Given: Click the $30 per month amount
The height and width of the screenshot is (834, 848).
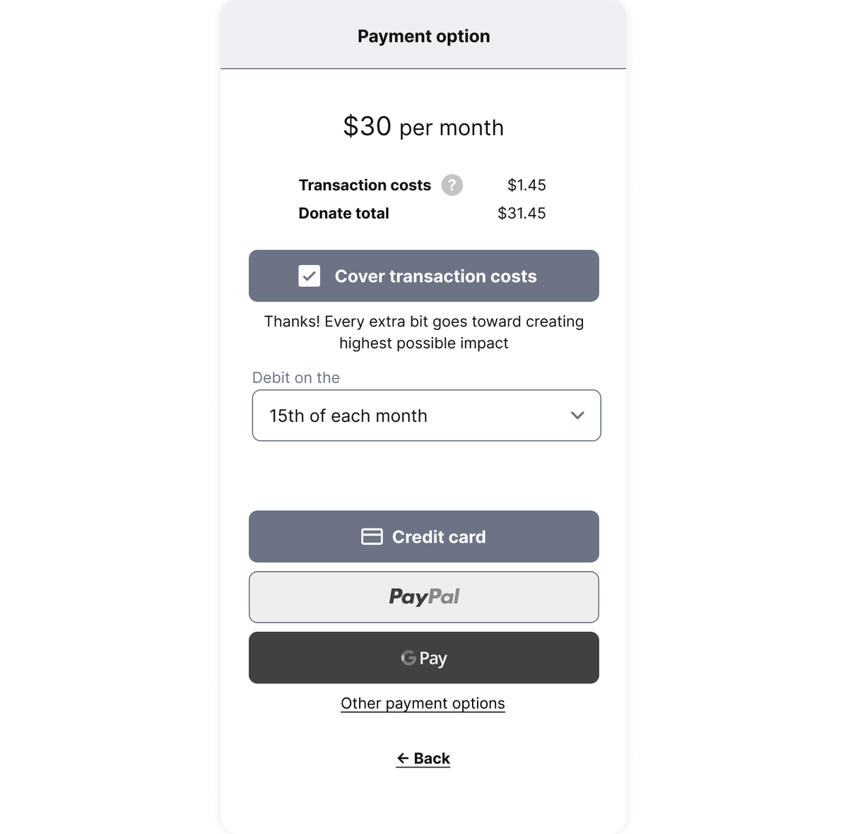Looking at the screenshot, I should pos(423,127).
